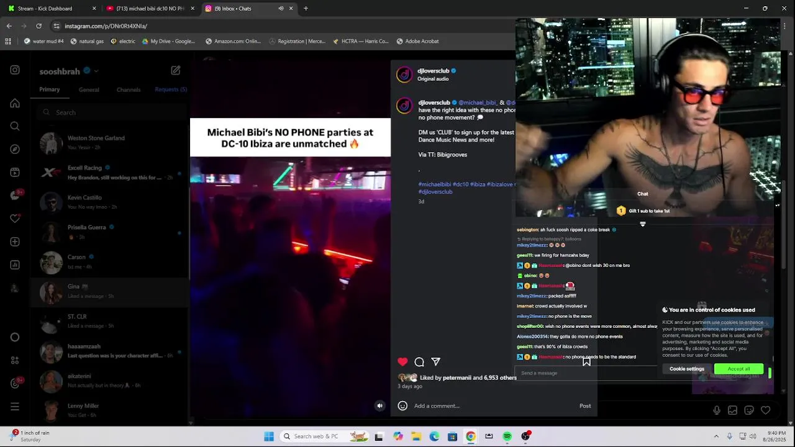The image size is (795, 447).
Task: Open Cookie settings button
Action: coord(687,369)
